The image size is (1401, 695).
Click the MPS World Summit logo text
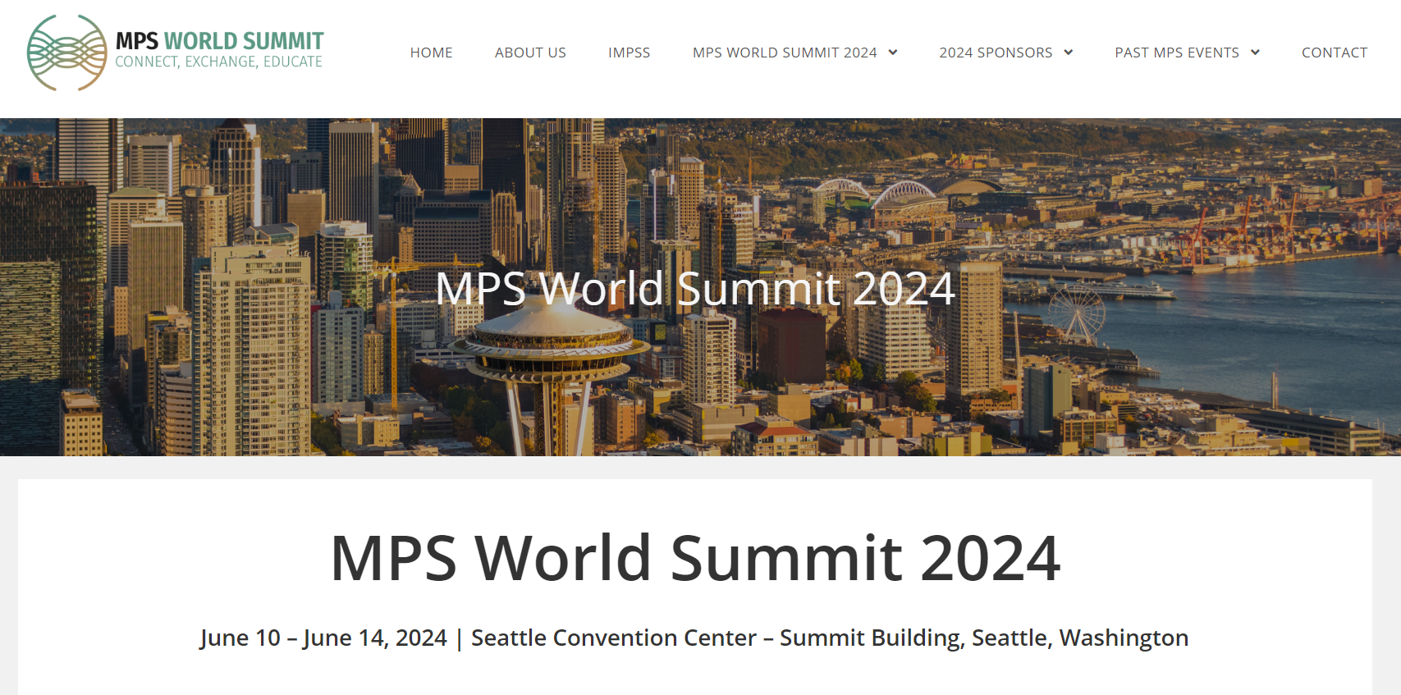219,40
